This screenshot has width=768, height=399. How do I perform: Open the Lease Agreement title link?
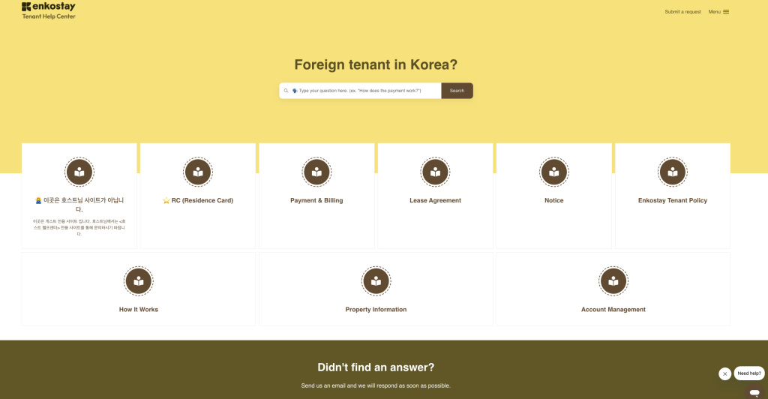pos(435,200)
